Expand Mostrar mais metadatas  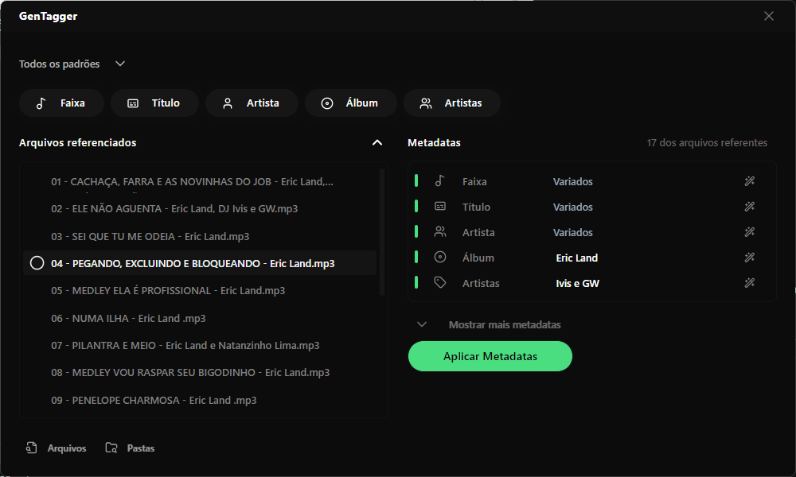point(422,324)
